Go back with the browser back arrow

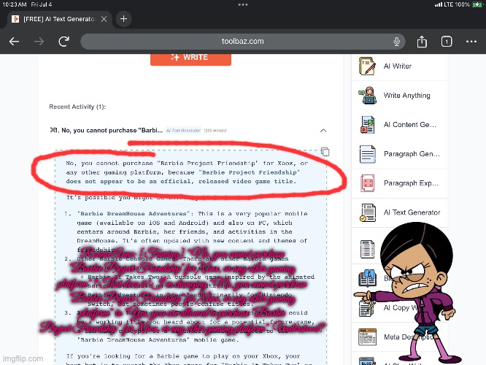pos(15,41)
